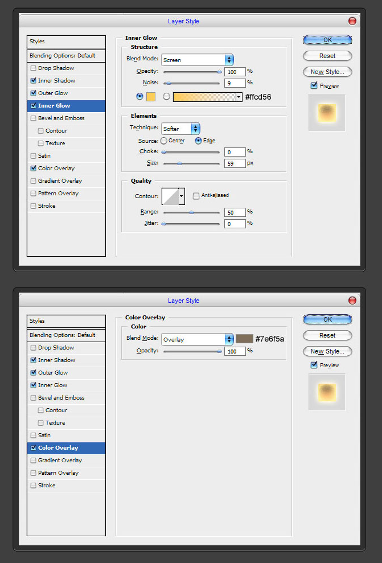Toggle Preview checkbox in top dialog
Image resolution: width=382 pixels, height=563 pixels.
[x=314, y=86]
